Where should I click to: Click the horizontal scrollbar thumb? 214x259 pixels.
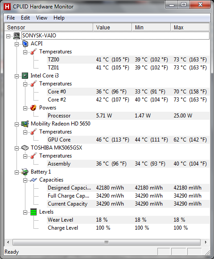pyautogui.click(x=107, y=243)
